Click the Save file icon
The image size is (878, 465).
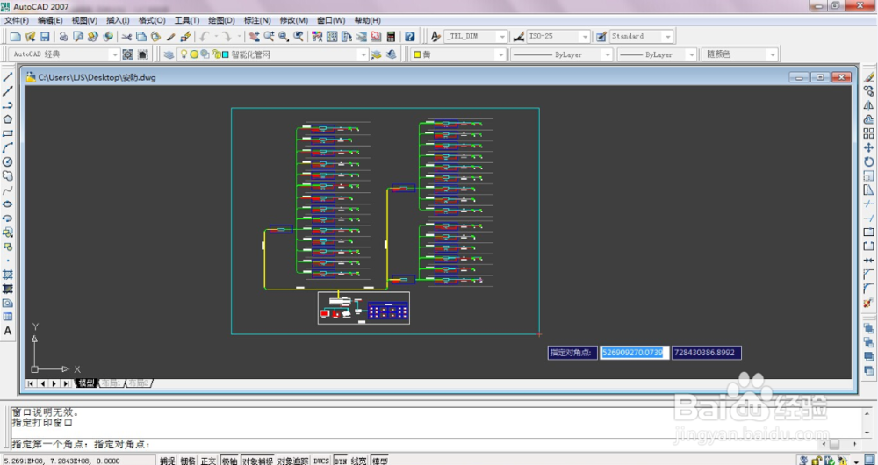coord(45,36)
